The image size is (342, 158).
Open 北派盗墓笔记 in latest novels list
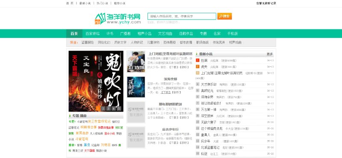click(210, 148)
